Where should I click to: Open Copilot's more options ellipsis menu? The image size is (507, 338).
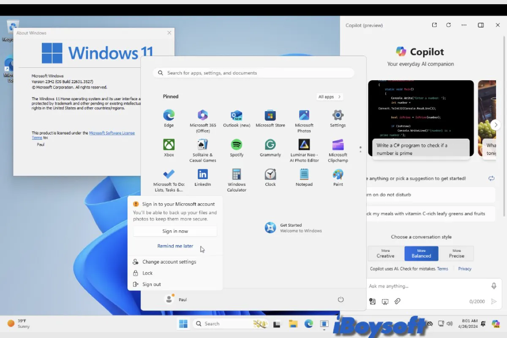(x=464, y=25)
